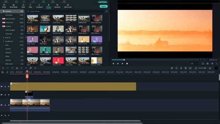
Task: Switch effects list grid view icon
Action: coord(107,11)
